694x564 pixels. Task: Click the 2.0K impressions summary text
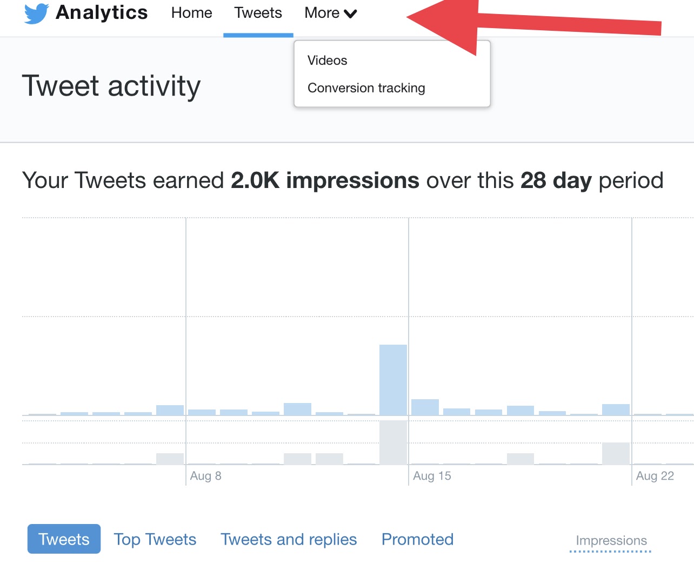coord(324,180)
